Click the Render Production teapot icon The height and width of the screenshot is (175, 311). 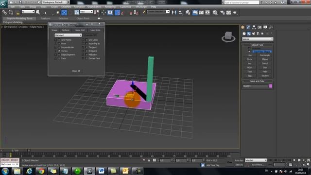pyautogui.click(x=235, y=13)
